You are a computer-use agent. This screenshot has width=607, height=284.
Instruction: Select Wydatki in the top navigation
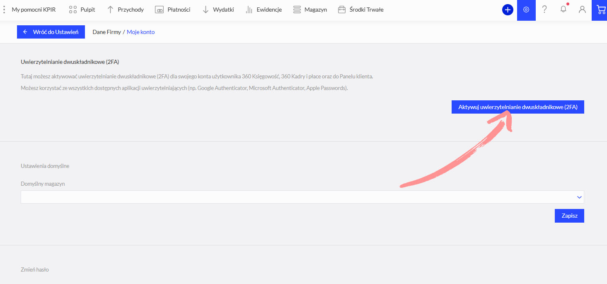tap(218, 10)
